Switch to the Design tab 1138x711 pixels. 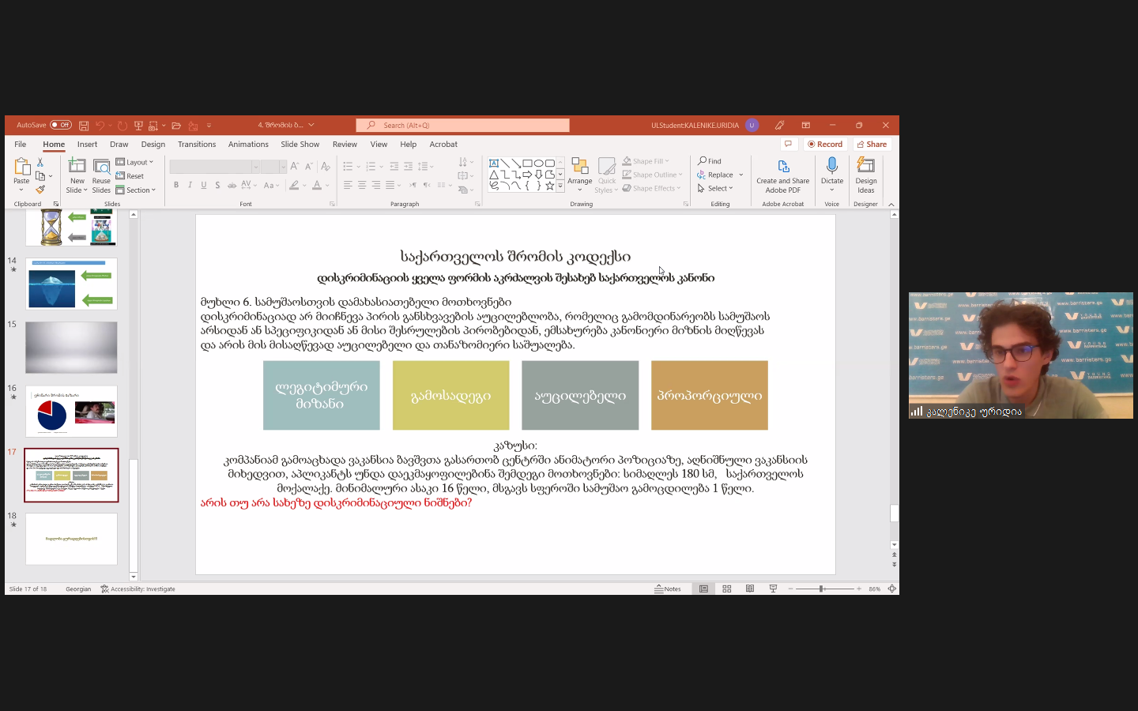[153, 144]
